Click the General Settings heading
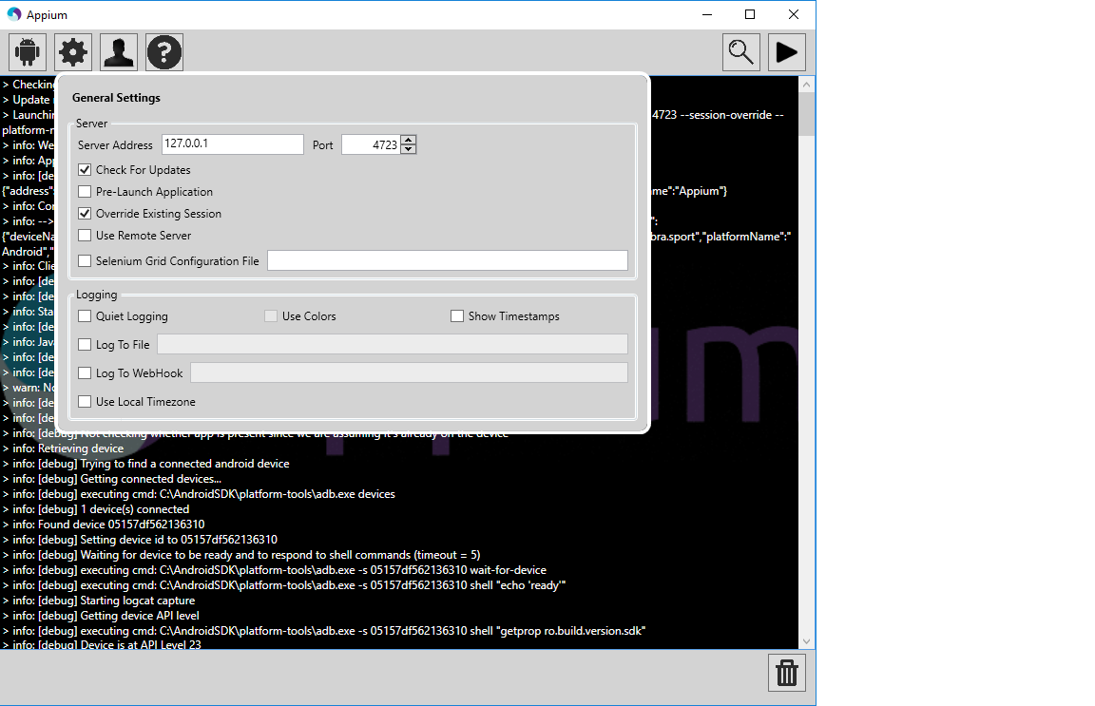Image resolution: width=1095 pixels, height=706 pixels. (x=116, y=98)
